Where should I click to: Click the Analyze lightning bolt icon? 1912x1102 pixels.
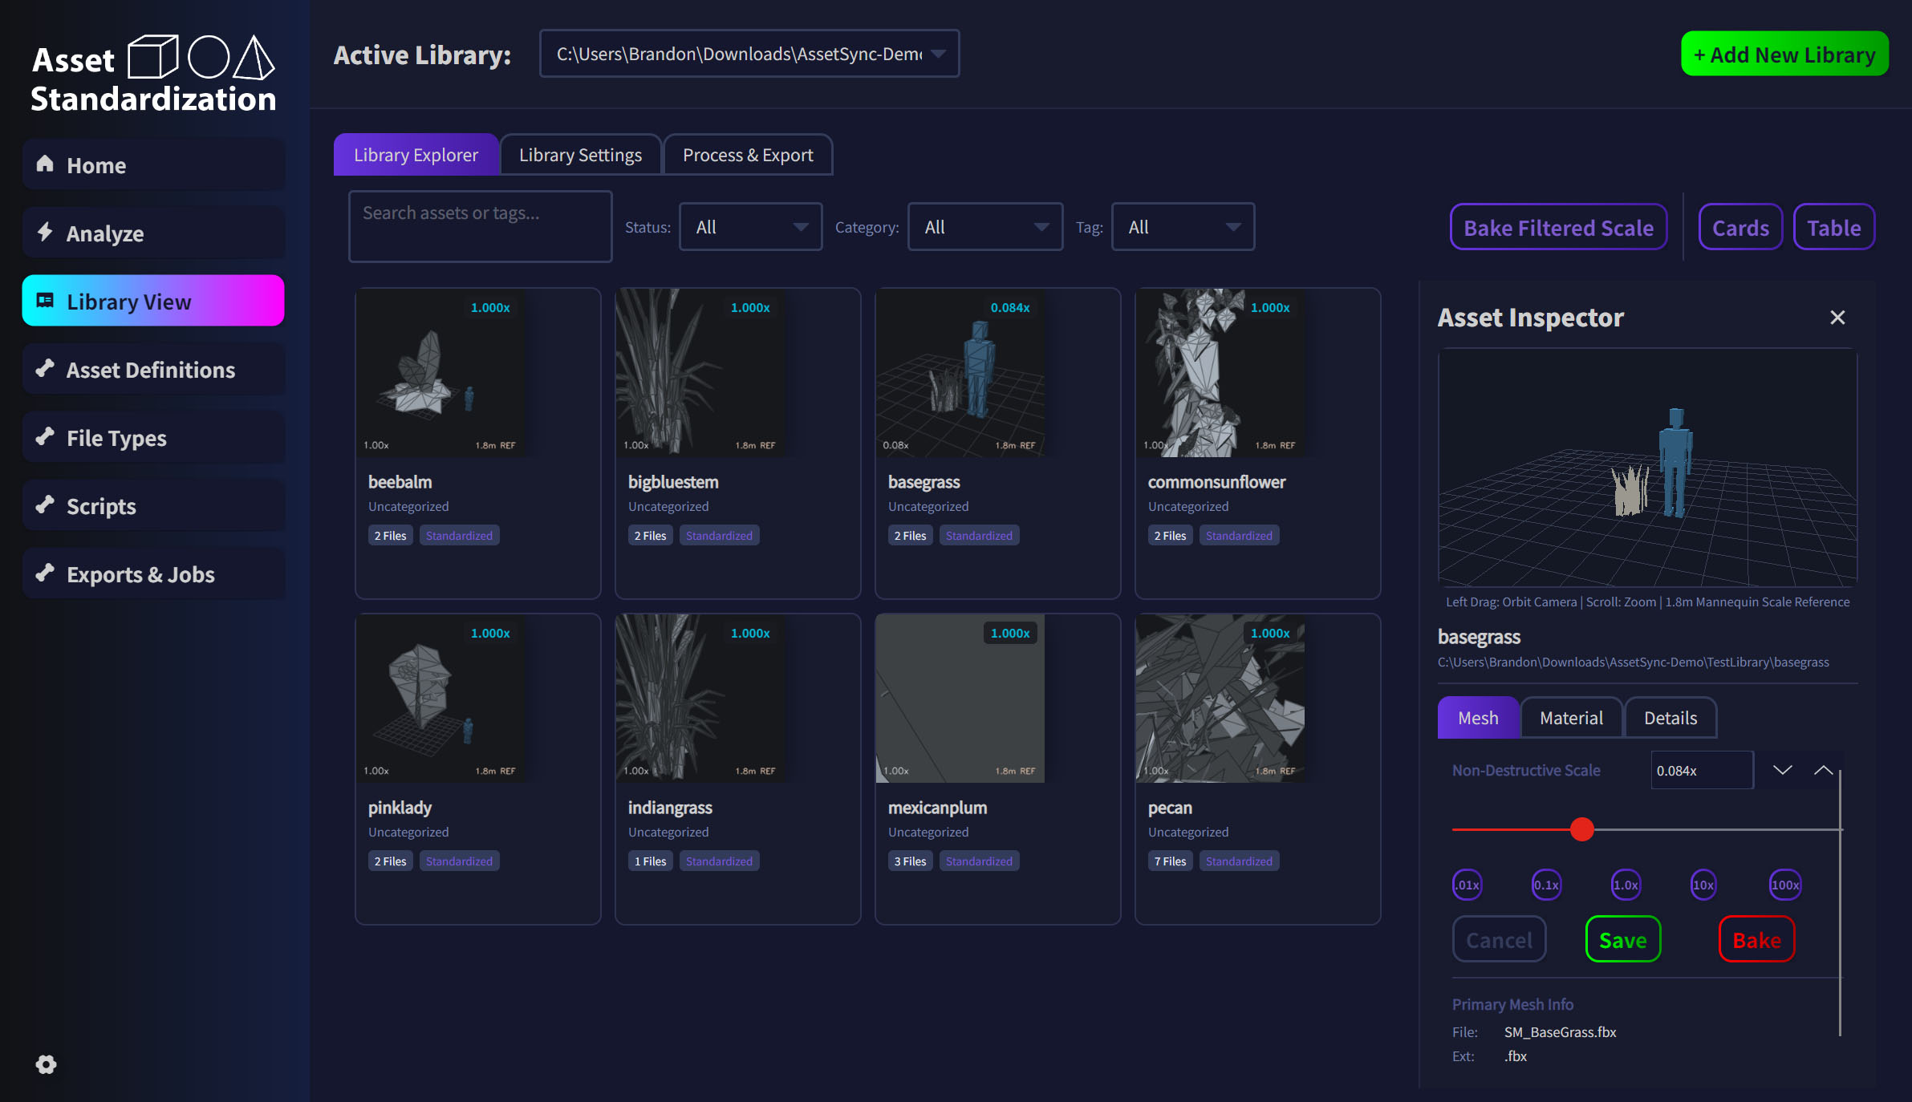tap(45, 233)
